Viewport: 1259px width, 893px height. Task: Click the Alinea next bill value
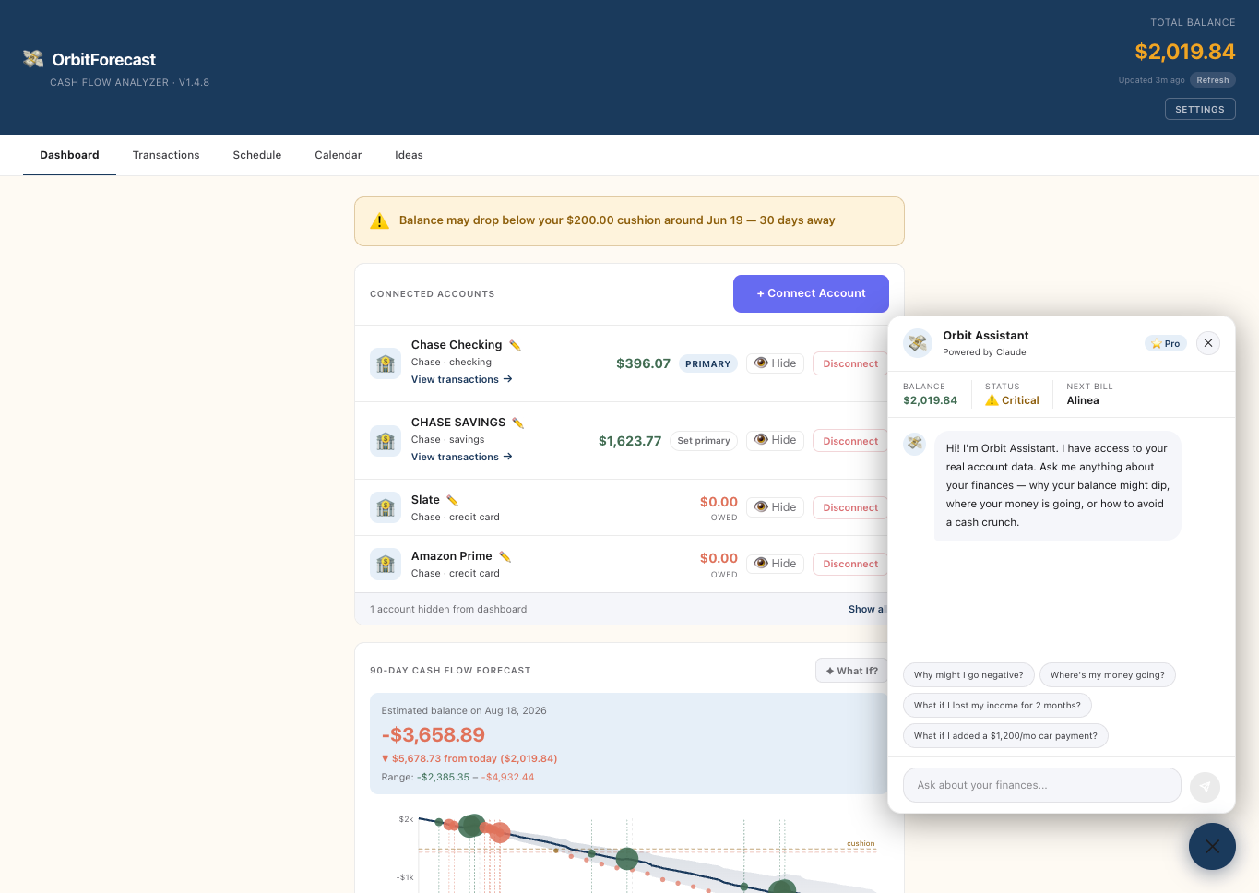[x=1083, y=400]
